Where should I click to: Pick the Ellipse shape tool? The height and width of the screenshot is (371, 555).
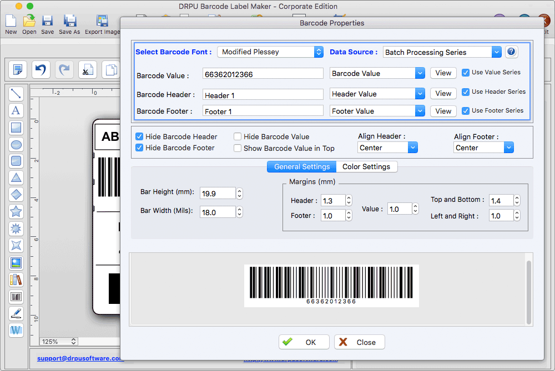click(x=16, y=144)
